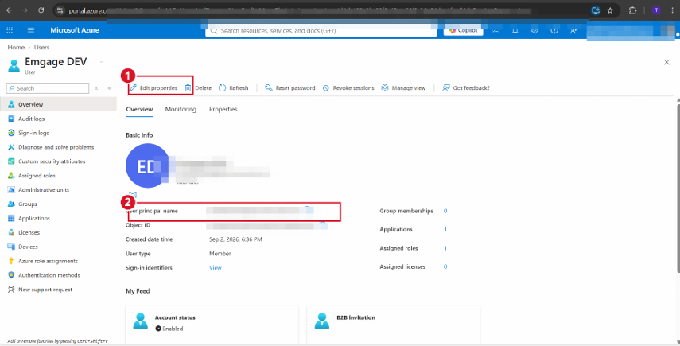The width and height of the screenshot is (680, 346).
Task: Reload the page in the browser
Action: pos(41,10)
